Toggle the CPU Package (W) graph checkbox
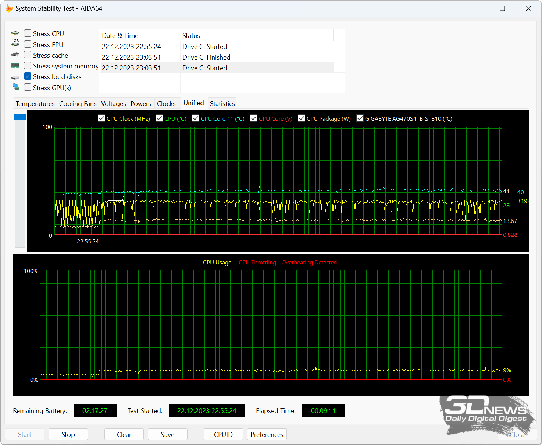Viewport: 542px width, 445px height. tap(302, 118)
